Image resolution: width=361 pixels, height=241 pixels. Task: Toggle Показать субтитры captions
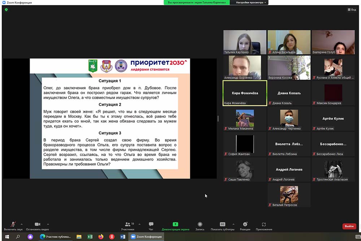[222, 225]
